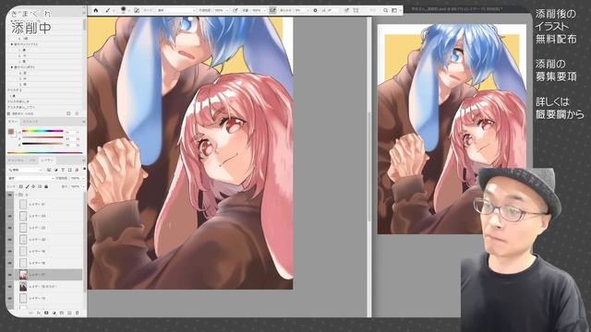Toggle the airbrush build-up icon
Image resolution: width=591 pixels, height=332 pixels.
[x=272, y=10]
